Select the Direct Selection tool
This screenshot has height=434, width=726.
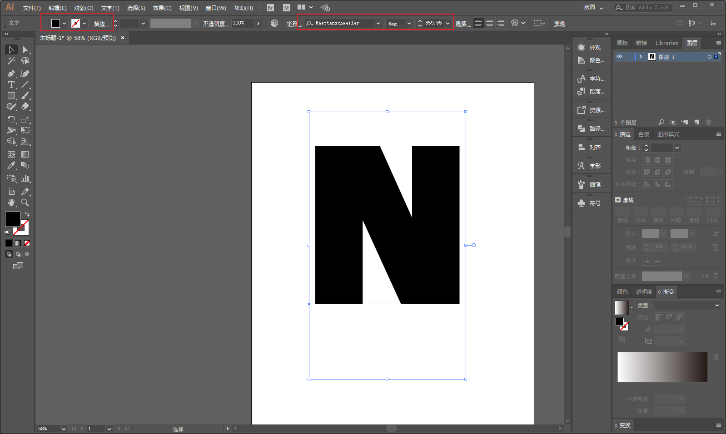(x=25, y=49)
